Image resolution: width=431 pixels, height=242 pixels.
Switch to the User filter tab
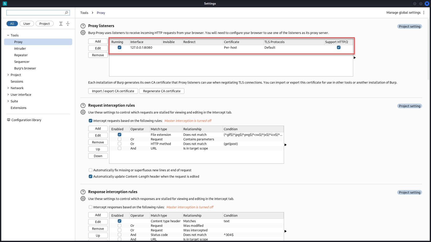(27, 24)
